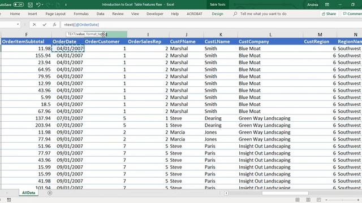The width and height of the screenshot is (362, 203).
Task: Click the Andrea account name
Action: pyautogui.click(x=313, y=5)
